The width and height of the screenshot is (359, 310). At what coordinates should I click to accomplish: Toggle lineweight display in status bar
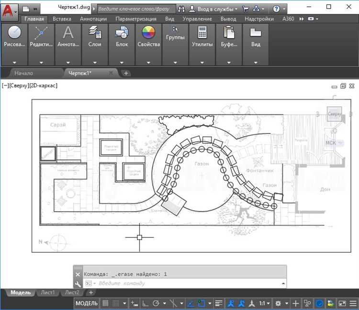(219, 303)
